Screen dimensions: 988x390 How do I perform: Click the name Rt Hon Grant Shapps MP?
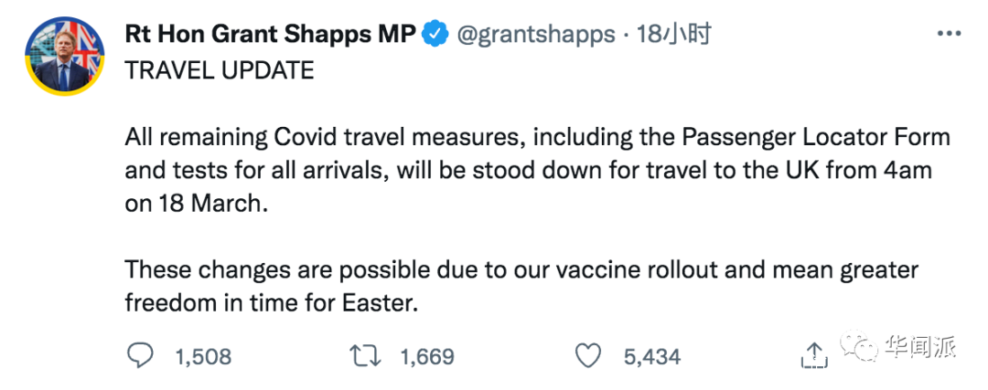pyautogui.click(x=270, y=35)
